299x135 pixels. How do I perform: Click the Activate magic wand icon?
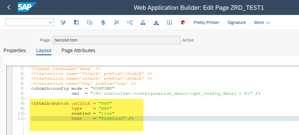(116, 22)
